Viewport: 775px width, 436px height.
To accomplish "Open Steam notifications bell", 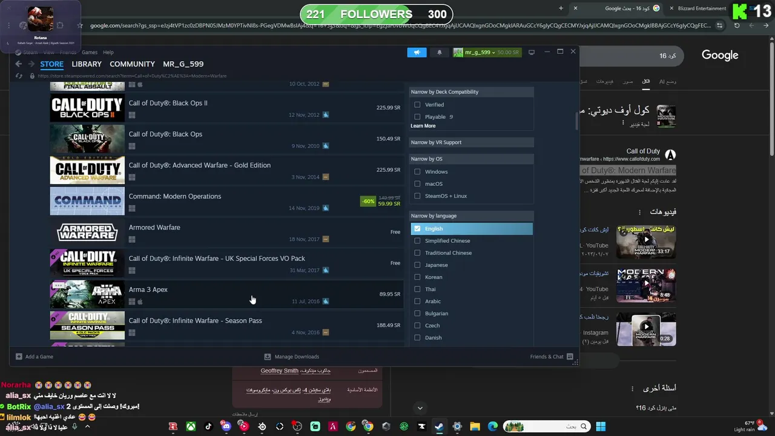I will click(440, 52).
